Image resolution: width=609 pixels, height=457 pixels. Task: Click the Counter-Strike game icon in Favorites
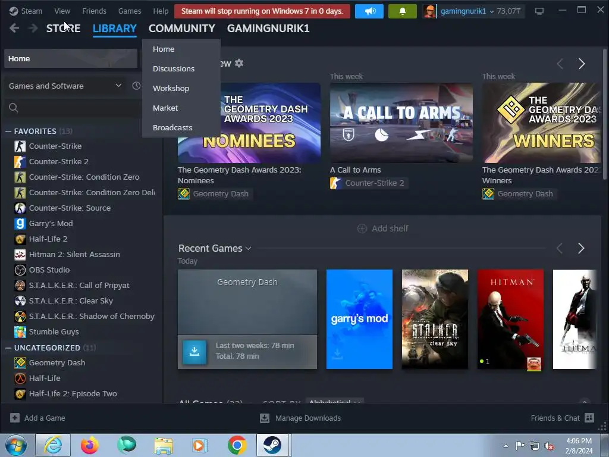point(20,146)
